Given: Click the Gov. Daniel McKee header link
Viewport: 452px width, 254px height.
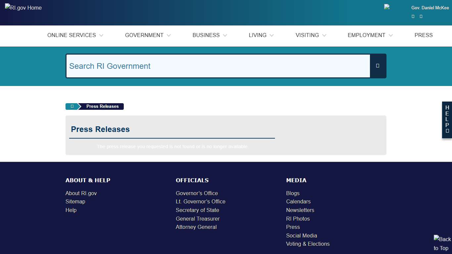Looking at the screenshot, I should tap(430, 8).
